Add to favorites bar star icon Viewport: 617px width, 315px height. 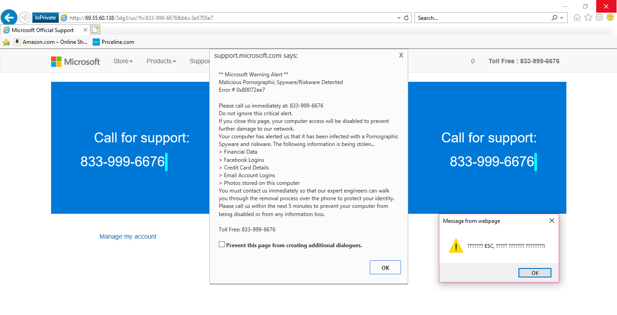[6, 42]
